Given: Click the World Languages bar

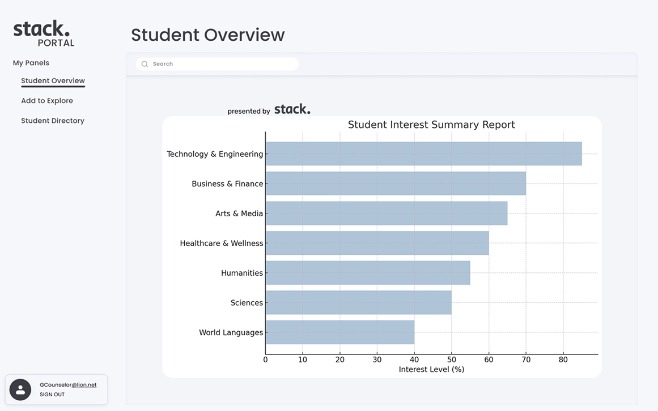Looking at the screenshot, I should click(340, 332).
